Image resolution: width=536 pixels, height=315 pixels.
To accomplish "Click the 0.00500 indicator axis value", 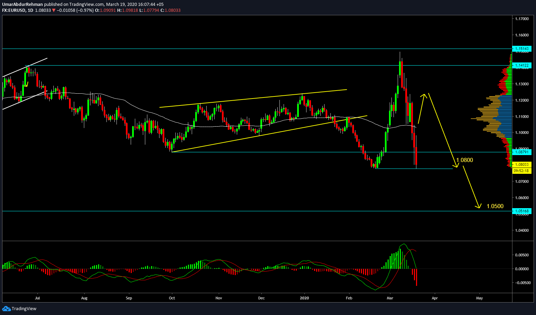I will pos(522,255).
